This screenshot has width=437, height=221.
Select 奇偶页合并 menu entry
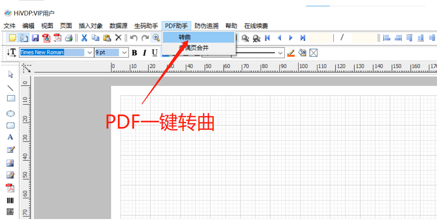click(x=198, y=48)
